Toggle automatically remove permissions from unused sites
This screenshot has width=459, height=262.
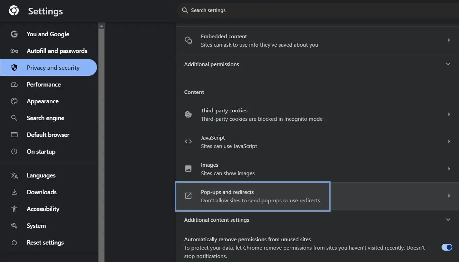[x=447, y=247]
